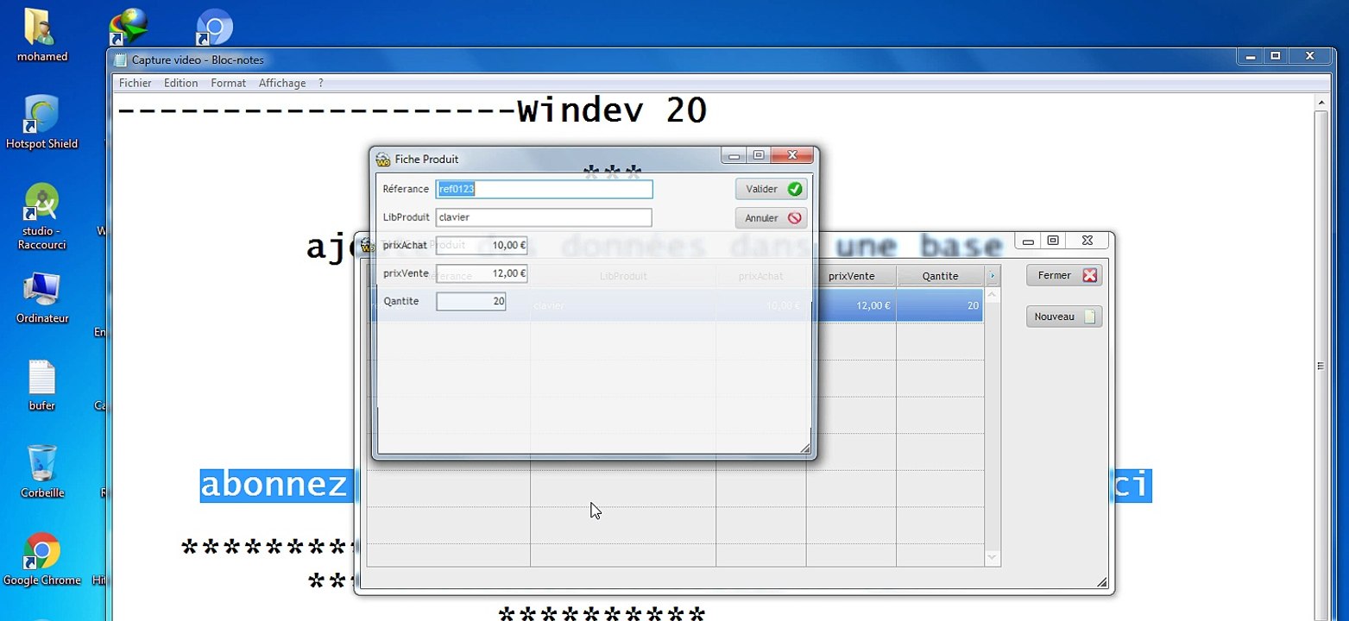Open the Fichier menu in Bloc-notes
This screenshot has width=1349, height=621.
tap(135, 83)
